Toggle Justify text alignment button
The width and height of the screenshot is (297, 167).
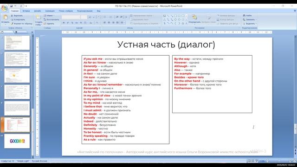117,23
